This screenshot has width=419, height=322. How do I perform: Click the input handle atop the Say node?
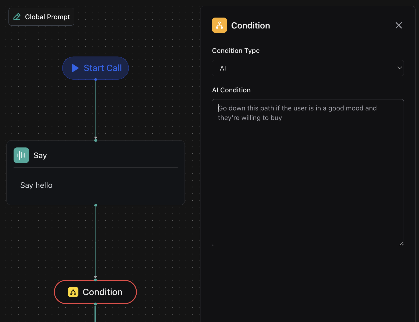(96, 140)
